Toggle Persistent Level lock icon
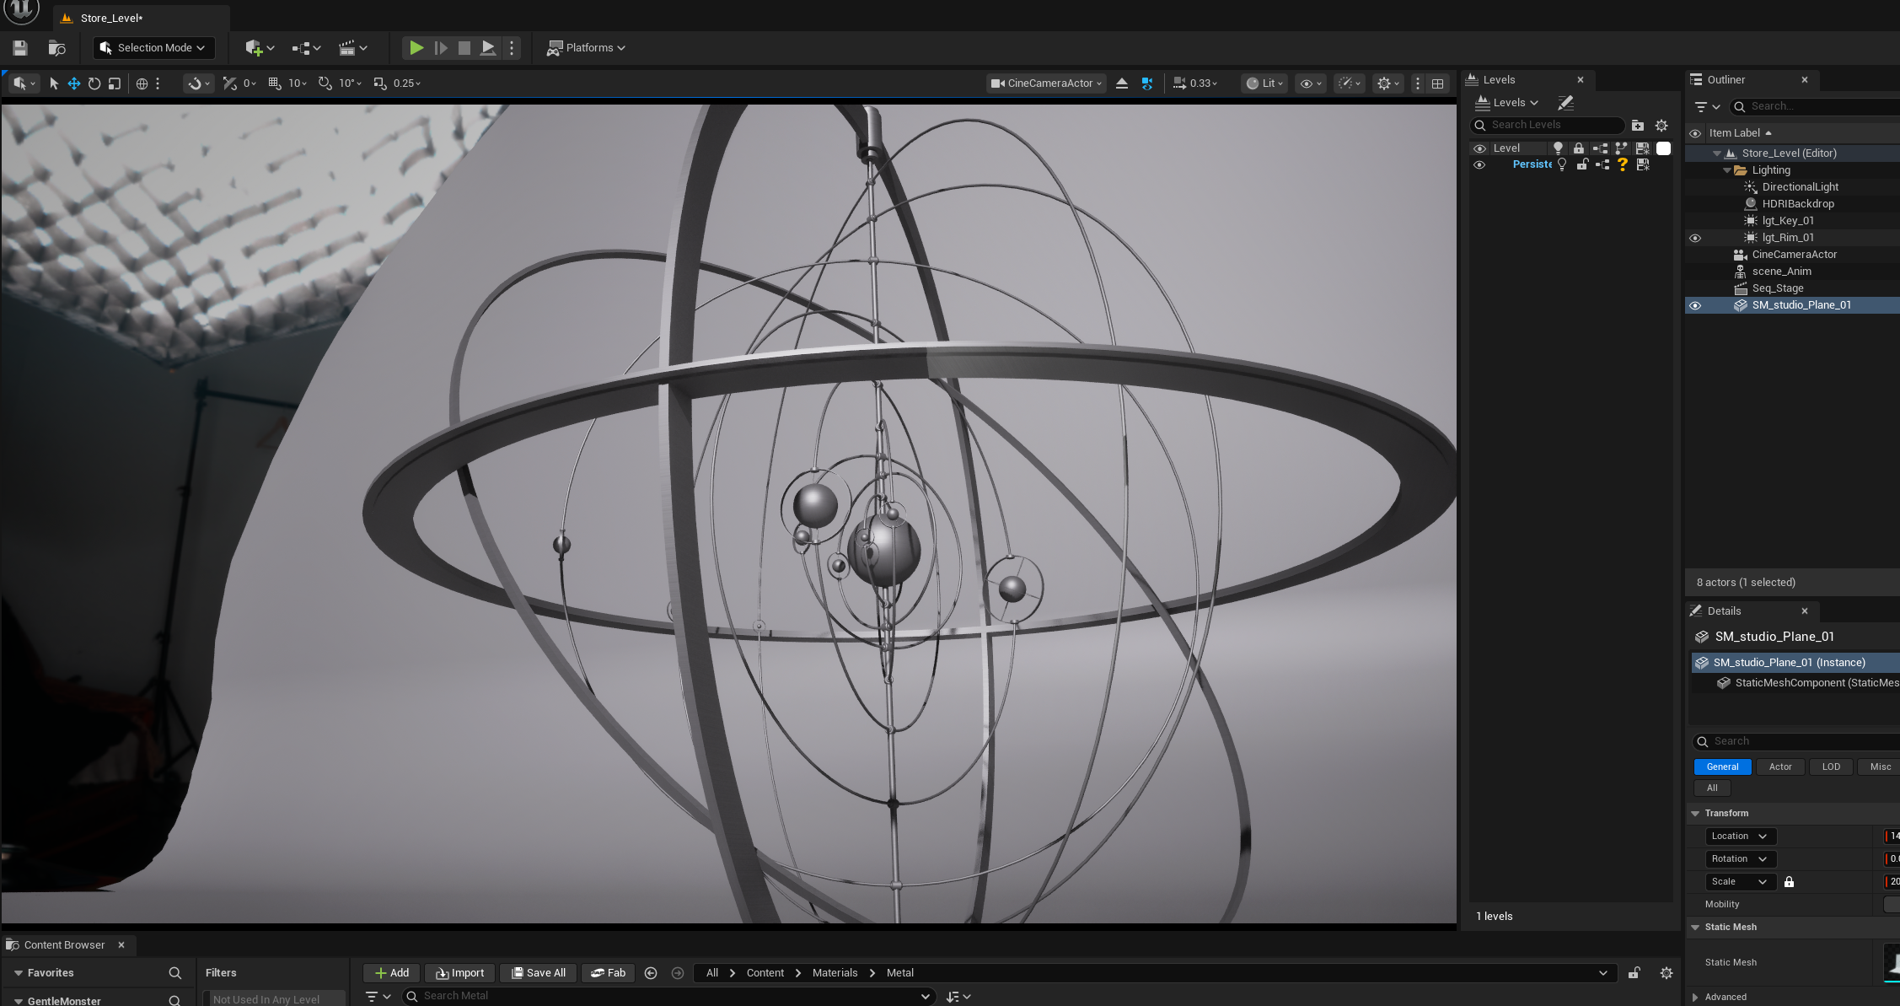Image resolution: width=1900 pixels, height=1006 pixels. (x=1582, y=164)
